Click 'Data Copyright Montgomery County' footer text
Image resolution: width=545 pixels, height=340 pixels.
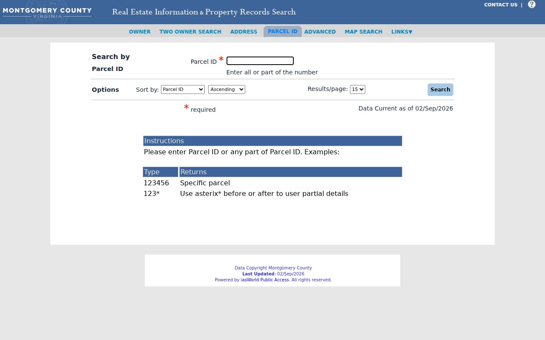click(x=273, y=268)
